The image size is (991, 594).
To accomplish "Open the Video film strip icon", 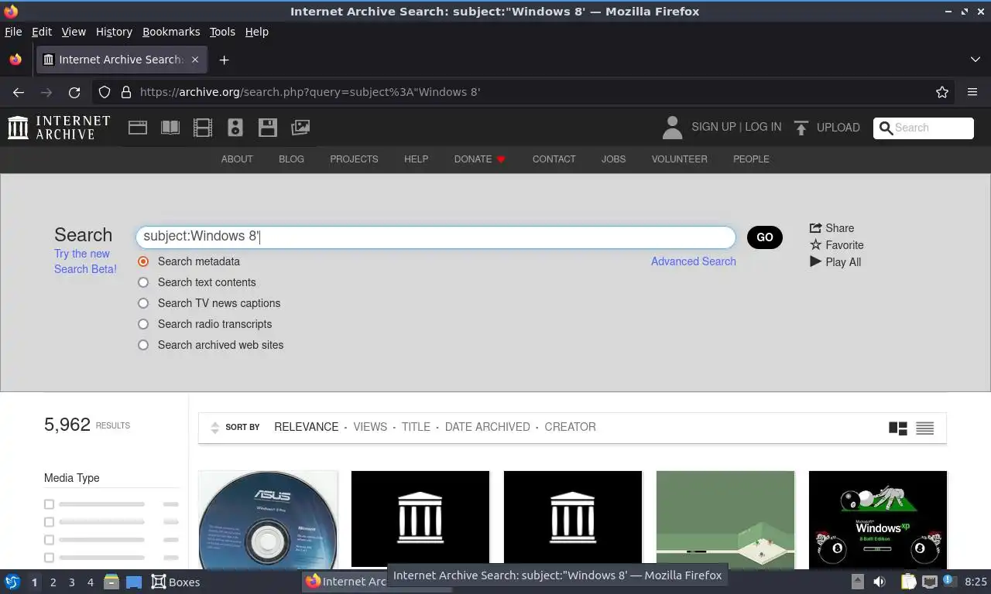I will tap(203, 128).
